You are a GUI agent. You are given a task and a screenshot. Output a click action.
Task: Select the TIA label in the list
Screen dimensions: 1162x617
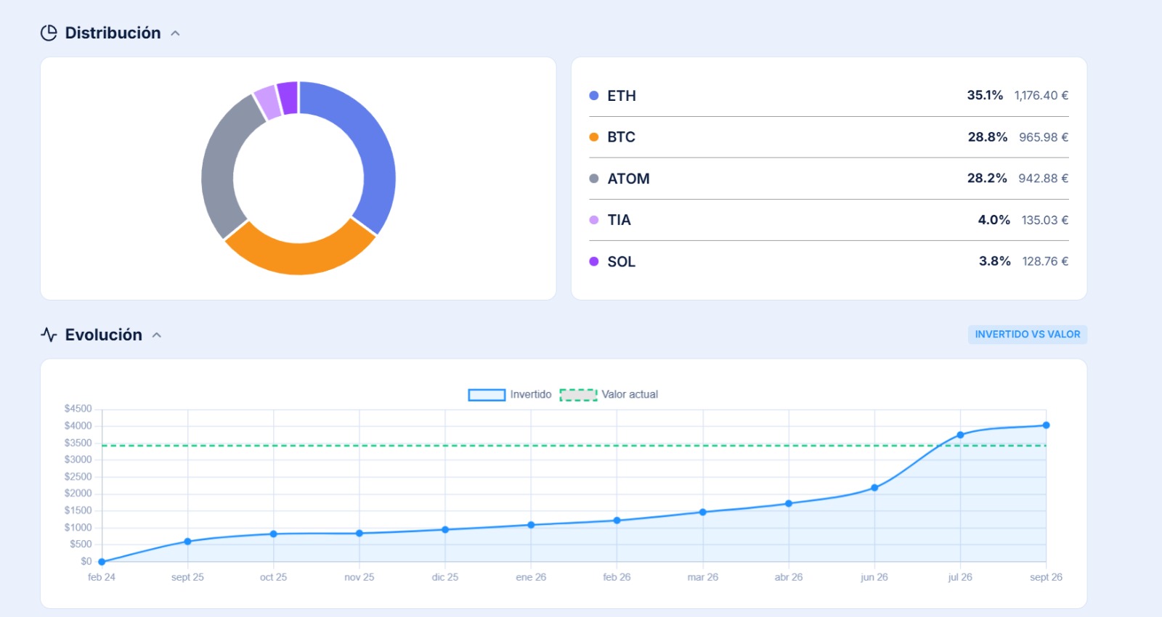[619, 220]
